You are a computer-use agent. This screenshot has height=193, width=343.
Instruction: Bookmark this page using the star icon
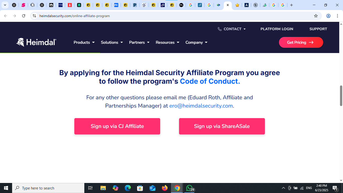coord(316,16)
